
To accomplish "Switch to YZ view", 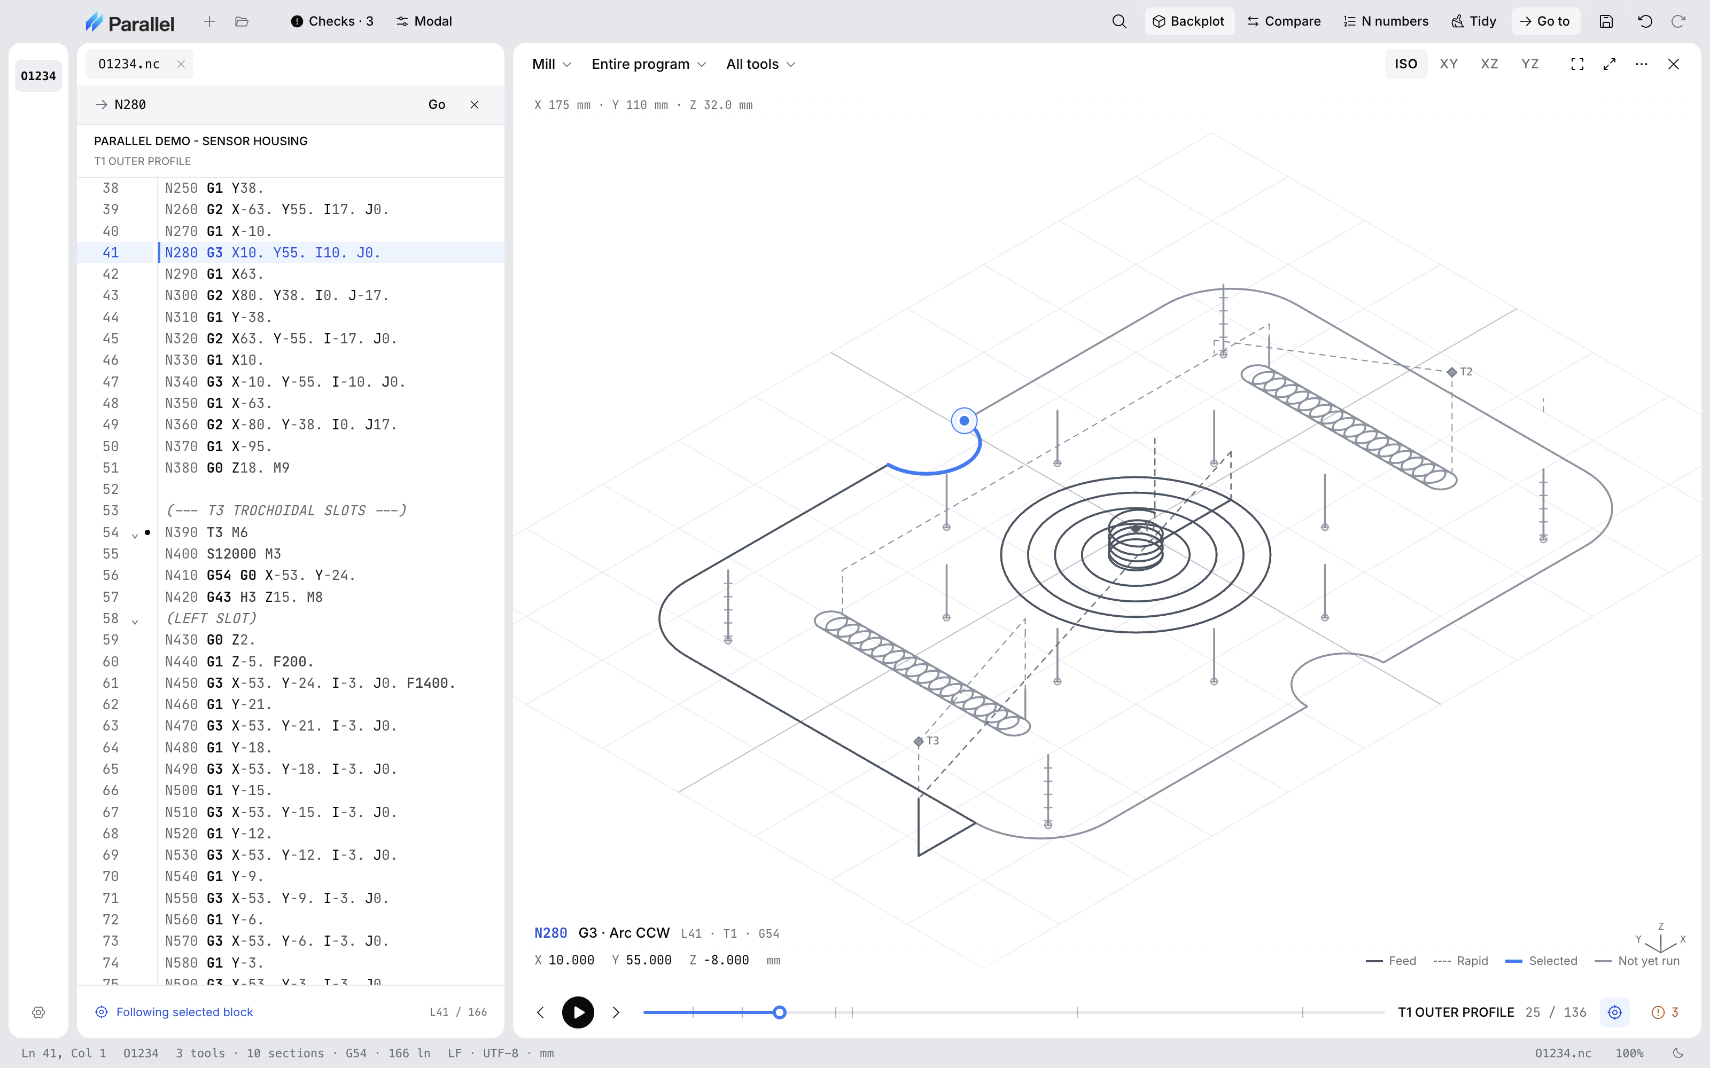I will point(1530,64).
